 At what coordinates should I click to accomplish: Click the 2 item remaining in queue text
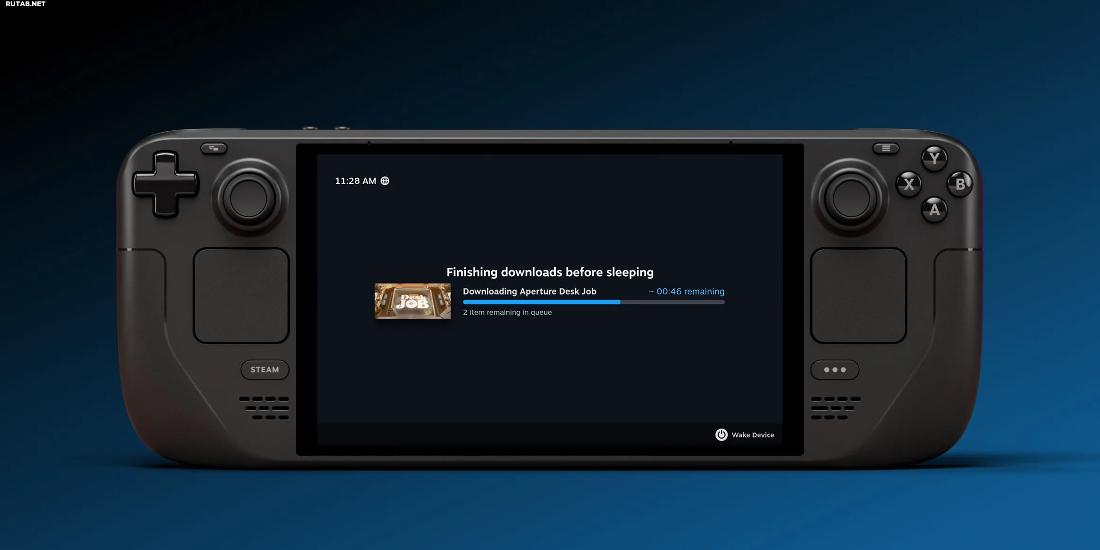pos(507,312)
